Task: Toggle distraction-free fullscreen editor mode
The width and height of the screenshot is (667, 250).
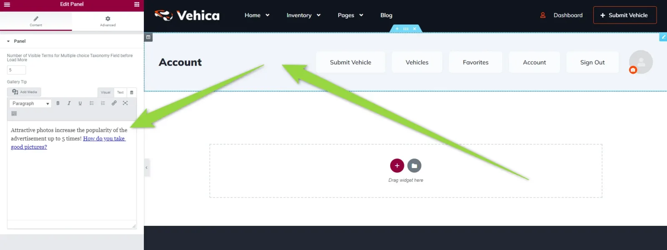Action: click(125, 103)
